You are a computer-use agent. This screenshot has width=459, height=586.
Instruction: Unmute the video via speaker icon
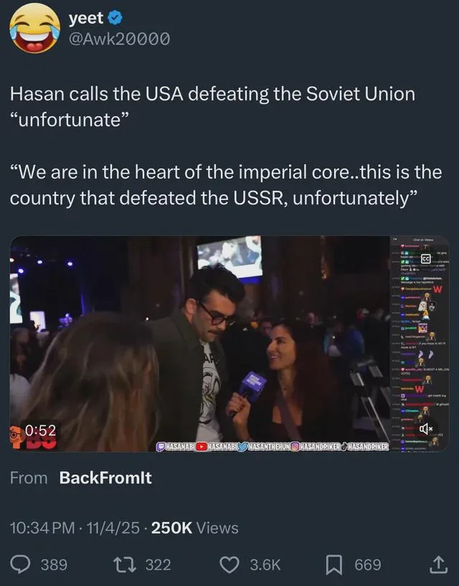(427, 428)
